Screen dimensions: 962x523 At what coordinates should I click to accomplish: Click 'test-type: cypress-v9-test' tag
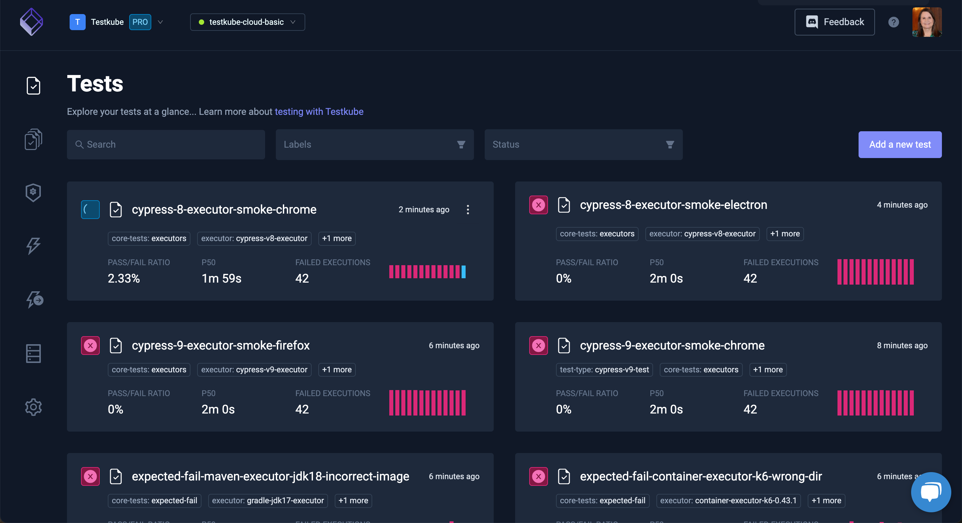point(604,369)
